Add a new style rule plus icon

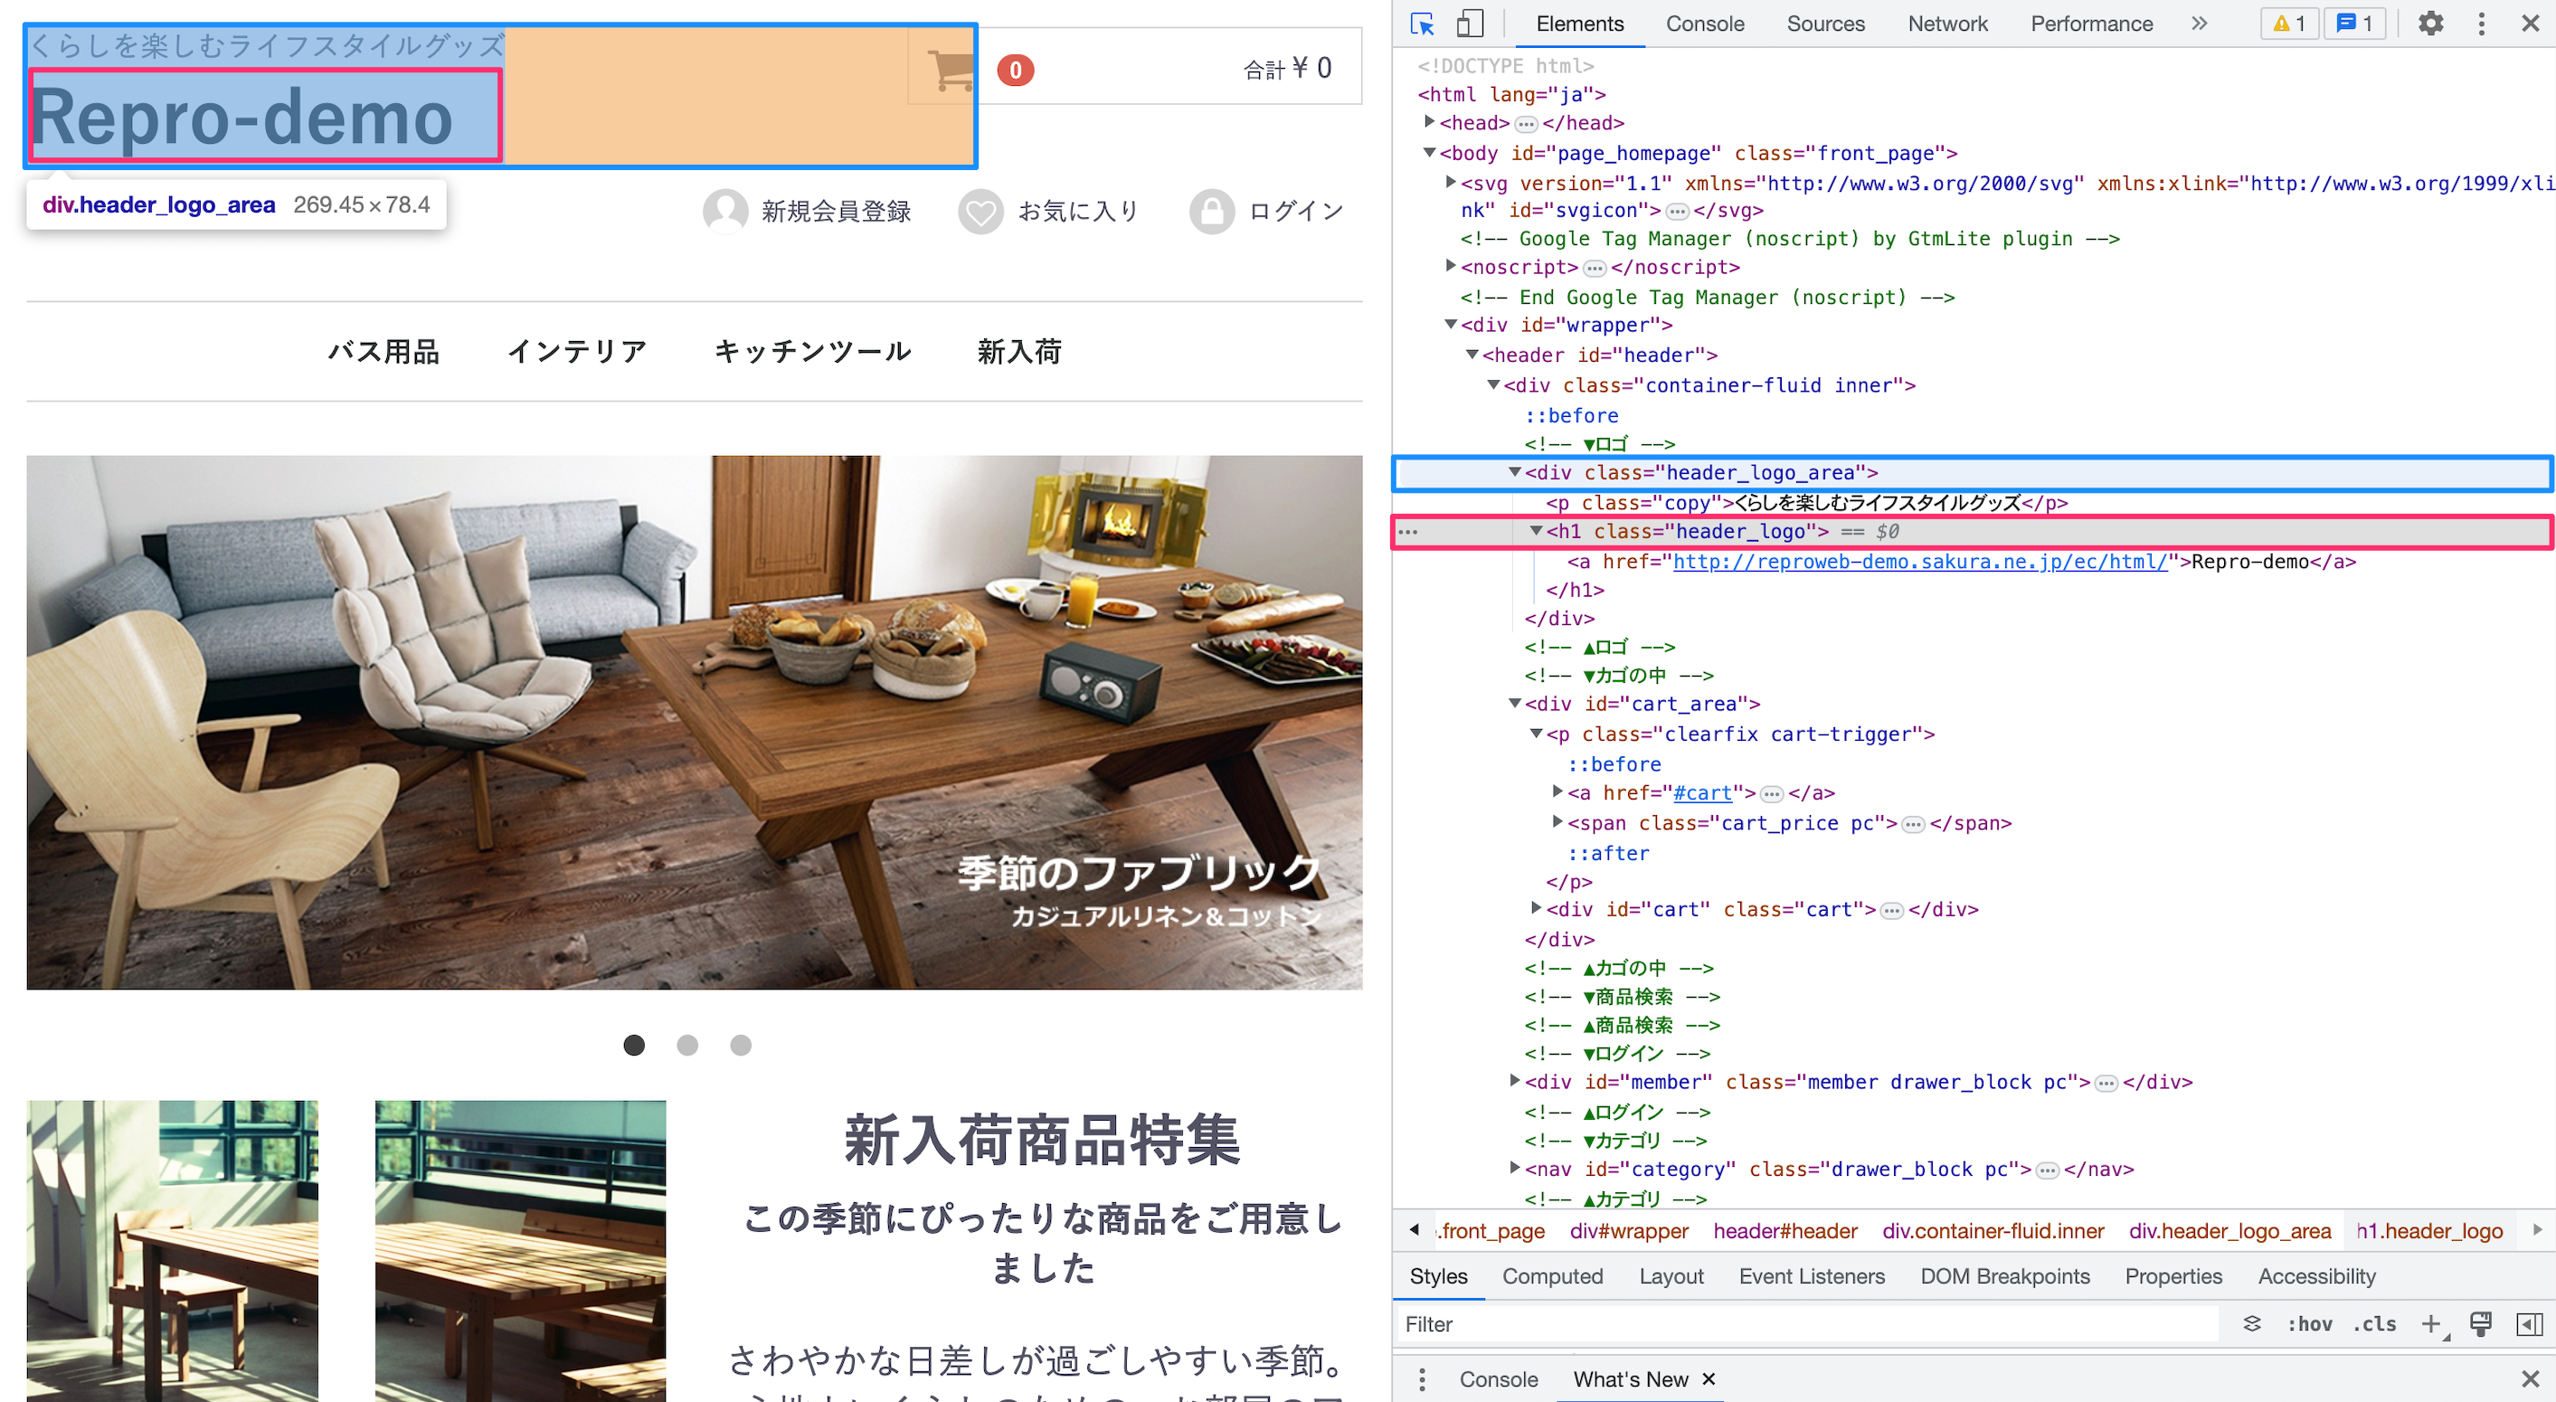point(2431,1323)
